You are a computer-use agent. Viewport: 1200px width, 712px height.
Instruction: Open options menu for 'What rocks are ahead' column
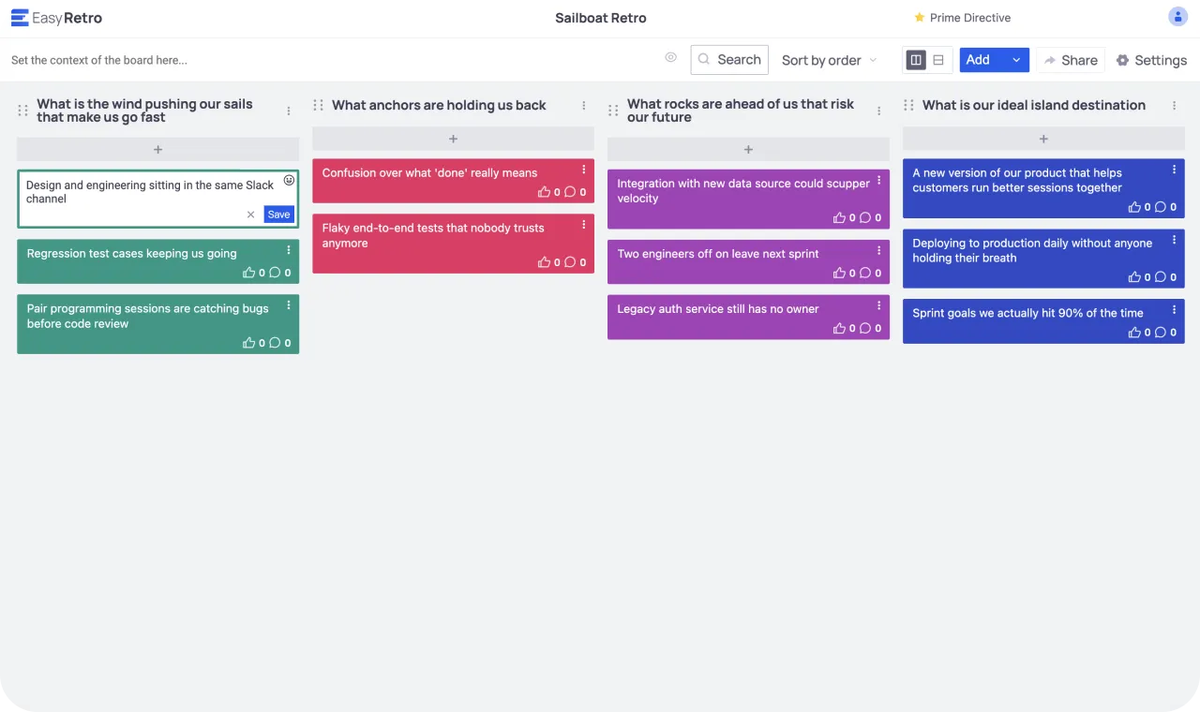[879, 111]
